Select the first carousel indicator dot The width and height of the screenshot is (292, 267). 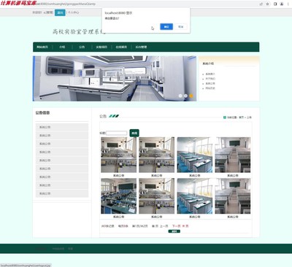pyautogui.click(x=180, y=96)
